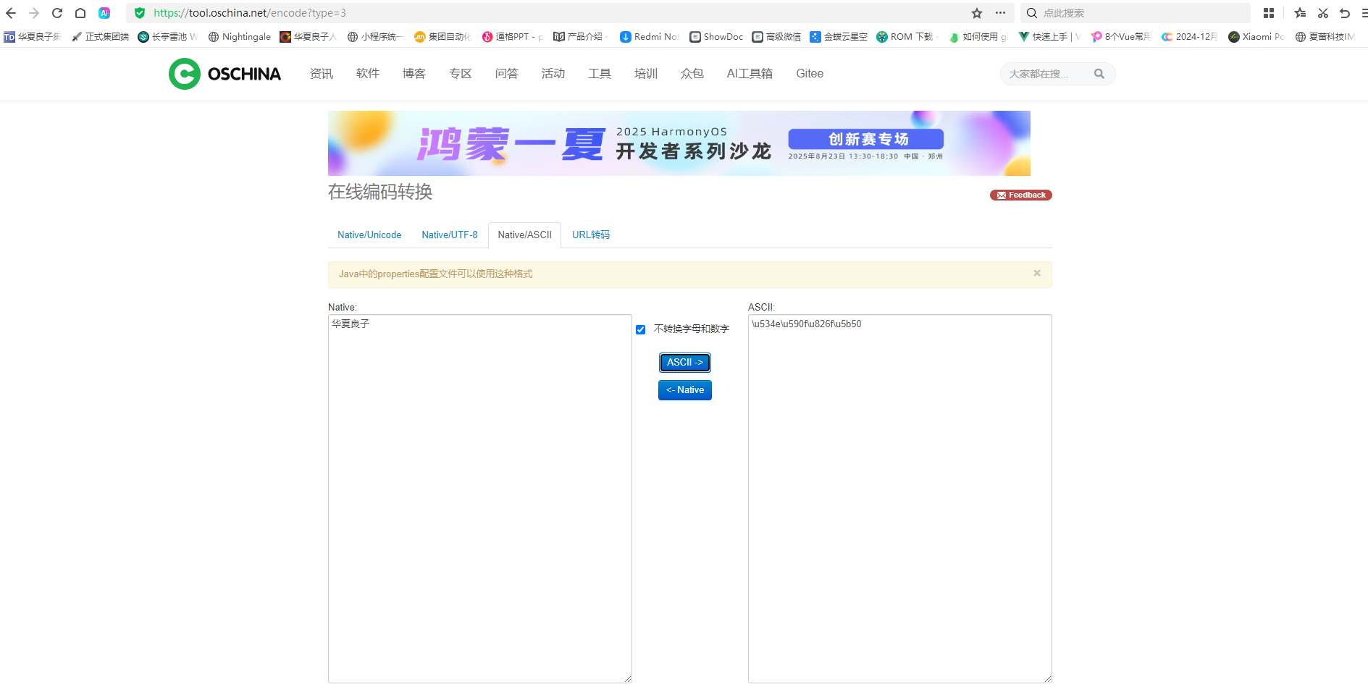Open the address bar more options menu
This screenshot has height=700, width=1368.
1000,13
